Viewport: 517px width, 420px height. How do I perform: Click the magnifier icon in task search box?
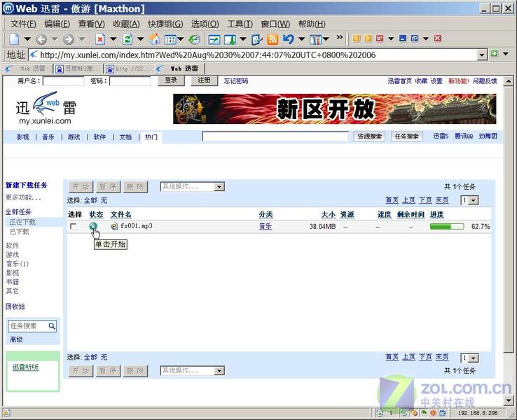(52, 325)
